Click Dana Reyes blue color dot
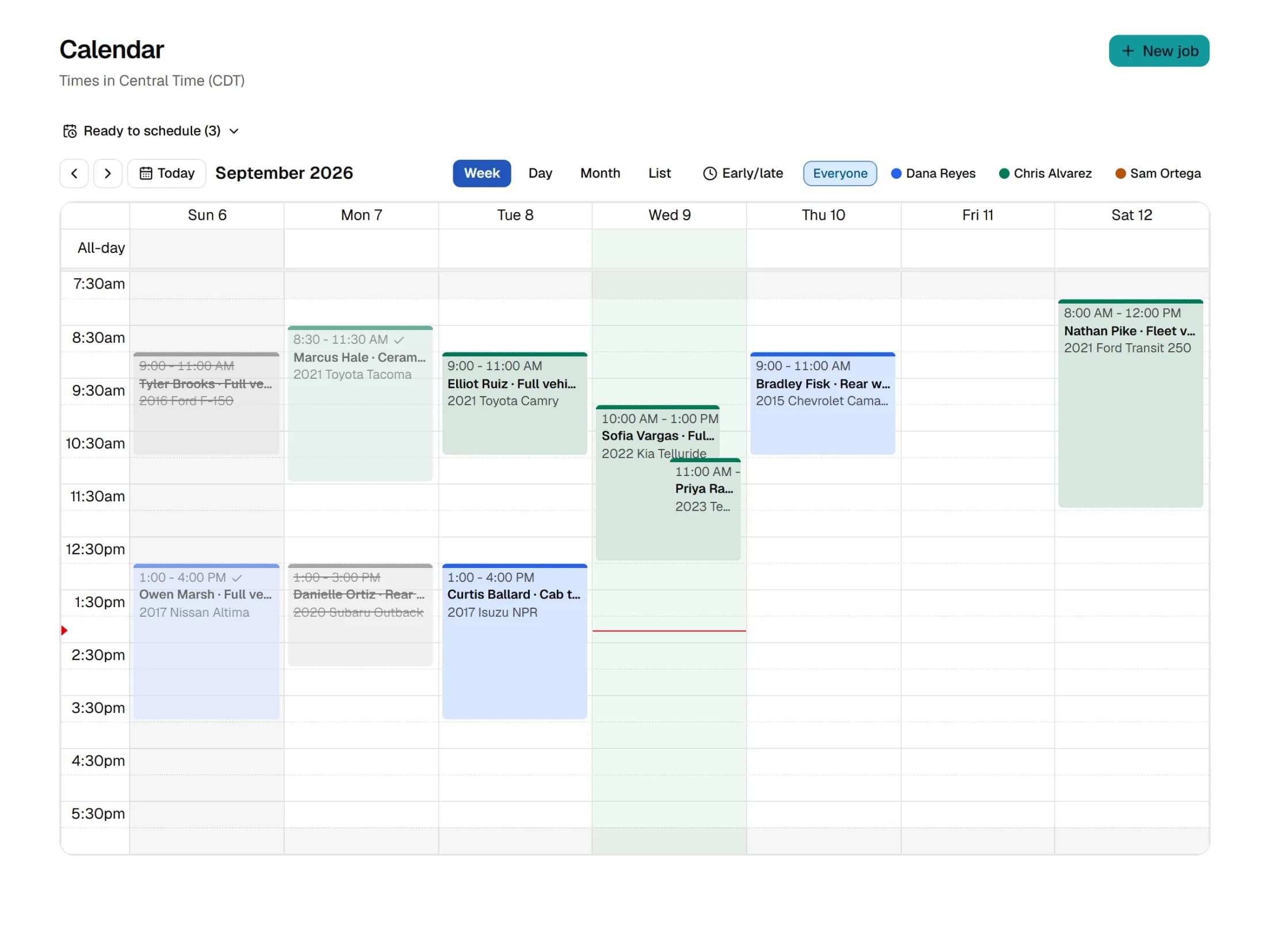Image resolution: width=1270 pixels, height=952 pixels. (x=896, y=173)
